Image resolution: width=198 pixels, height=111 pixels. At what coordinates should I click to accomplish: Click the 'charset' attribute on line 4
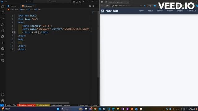tap(35, 26)
